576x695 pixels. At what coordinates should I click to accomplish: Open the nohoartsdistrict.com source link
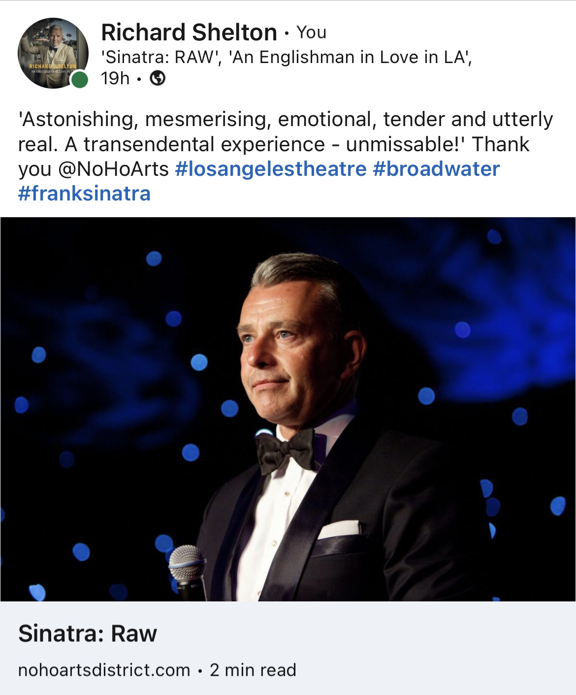(104, 670)
